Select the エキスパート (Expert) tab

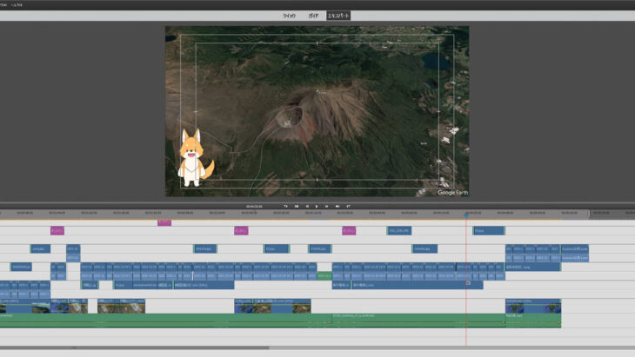pyautogui.click(x=338, y=16)
